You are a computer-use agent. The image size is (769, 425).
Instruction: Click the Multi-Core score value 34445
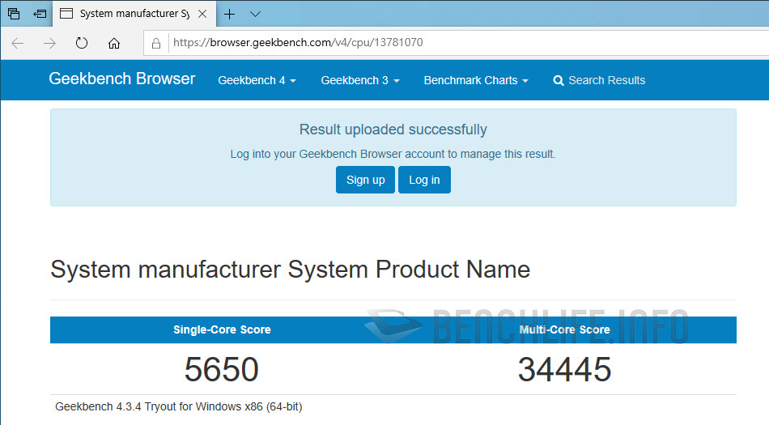click(564, 370)
